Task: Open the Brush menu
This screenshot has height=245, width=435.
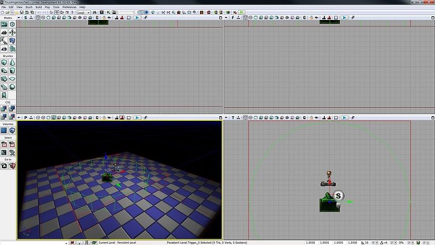Action: pyautogui.click(x=29, y=7)
